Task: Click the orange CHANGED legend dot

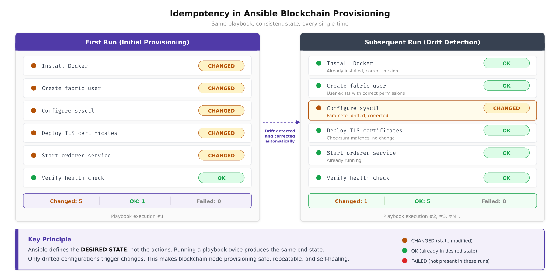Action: click(x=404, y=240)
